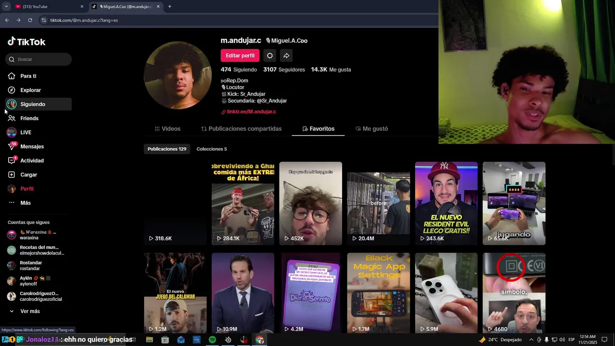Image resolution: width=615 pixels, height=346 pixels.
Task: Open Perfil from the sidebar
Action: (27, 189)
